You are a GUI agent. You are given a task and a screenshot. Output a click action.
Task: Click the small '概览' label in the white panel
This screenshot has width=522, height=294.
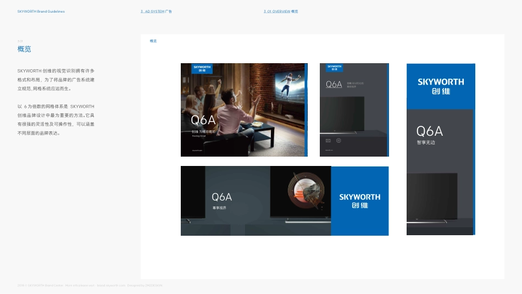click(153, 41)
